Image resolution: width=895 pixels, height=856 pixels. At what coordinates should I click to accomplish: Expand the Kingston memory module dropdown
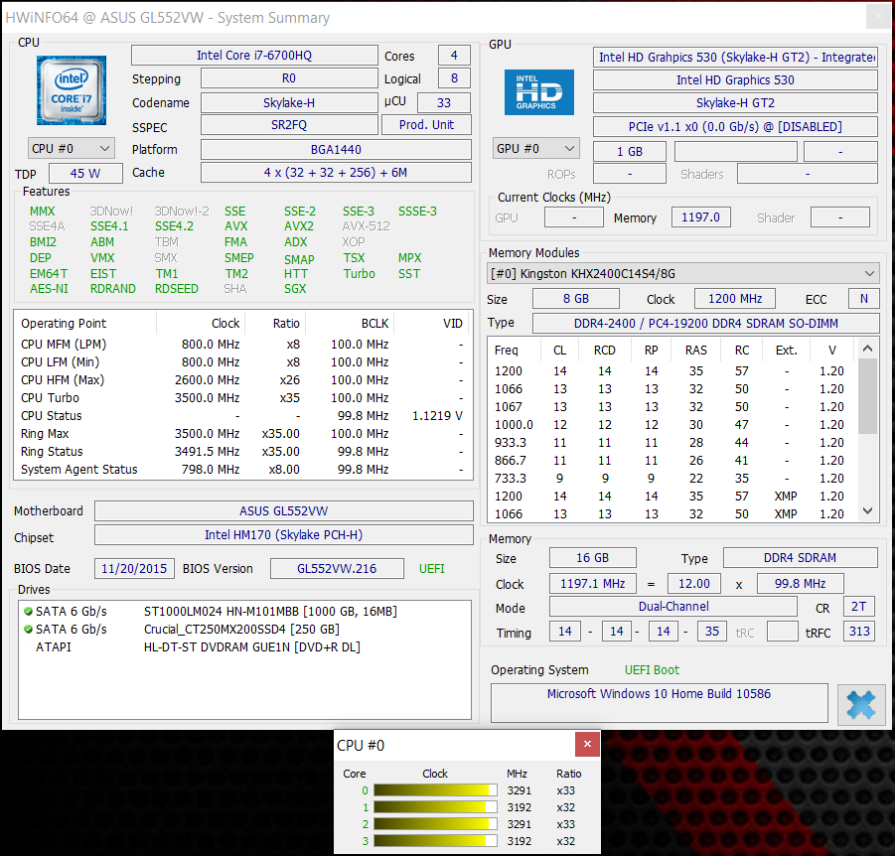click(682, 273)
